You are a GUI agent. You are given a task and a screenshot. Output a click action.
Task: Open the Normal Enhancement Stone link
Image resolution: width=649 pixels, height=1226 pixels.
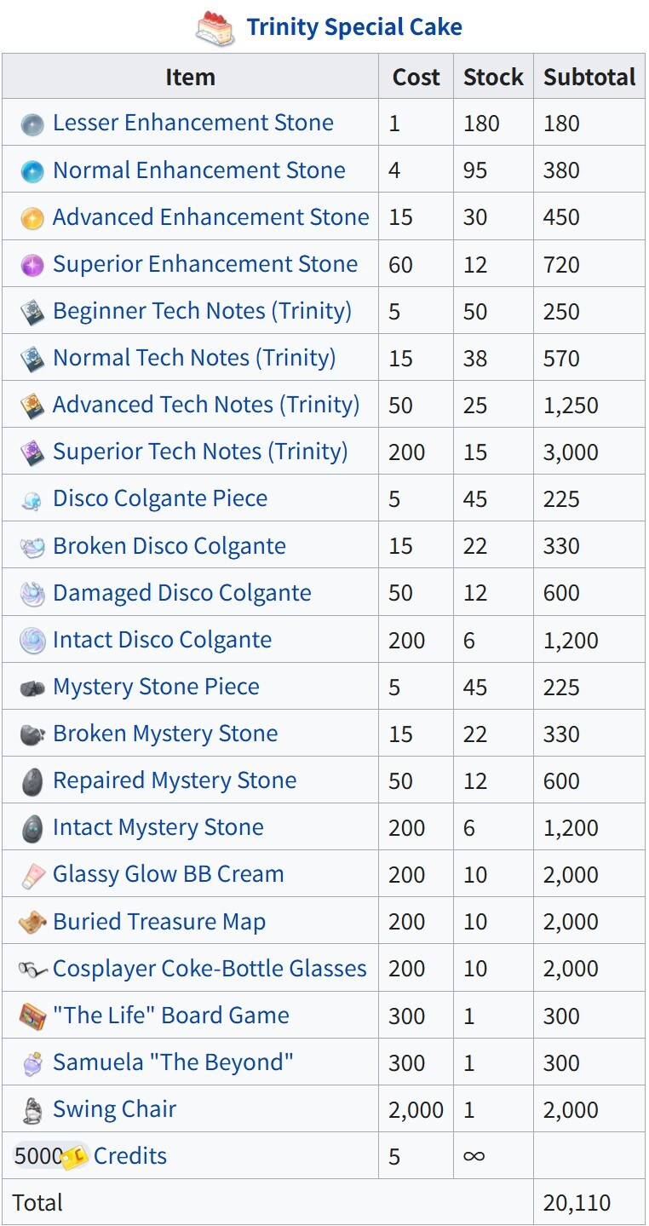(198, 170)
